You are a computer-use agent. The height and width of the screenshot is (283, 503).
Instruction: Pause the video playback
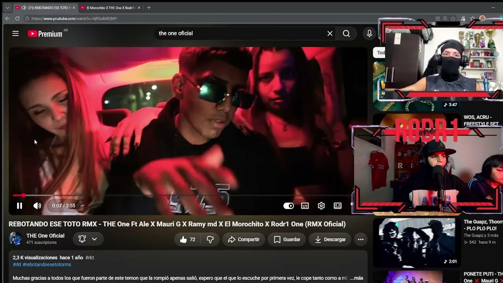click(x=19, y=206)
